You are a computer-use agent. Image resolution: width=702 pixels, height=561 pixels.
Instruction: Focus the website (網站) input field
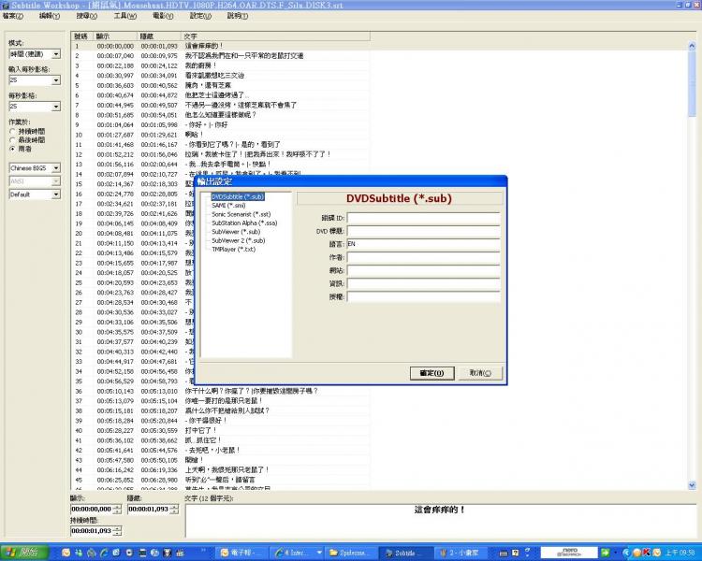pyautogui.click(x=423, y=270)
